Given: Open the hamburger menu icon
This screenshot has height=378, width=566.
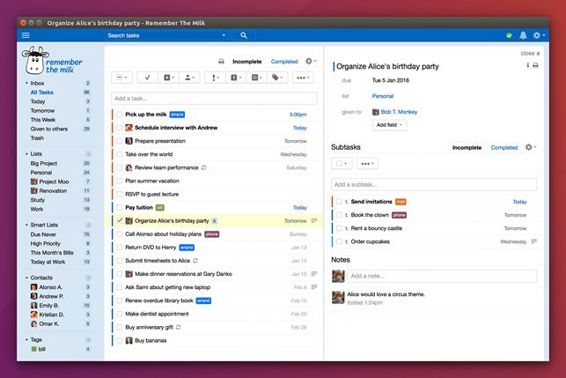Looking at the screenshot, I should 26,35.
